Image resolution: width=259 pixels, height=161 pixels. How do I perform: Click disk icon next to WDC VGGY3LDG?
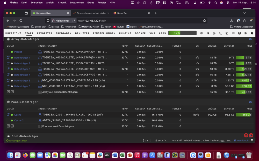(x=40, y=80)
